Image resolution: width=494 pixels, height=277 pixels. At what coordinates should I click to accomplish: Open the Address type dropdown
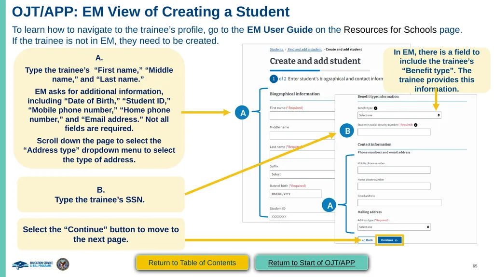click(x=394, y=227)
